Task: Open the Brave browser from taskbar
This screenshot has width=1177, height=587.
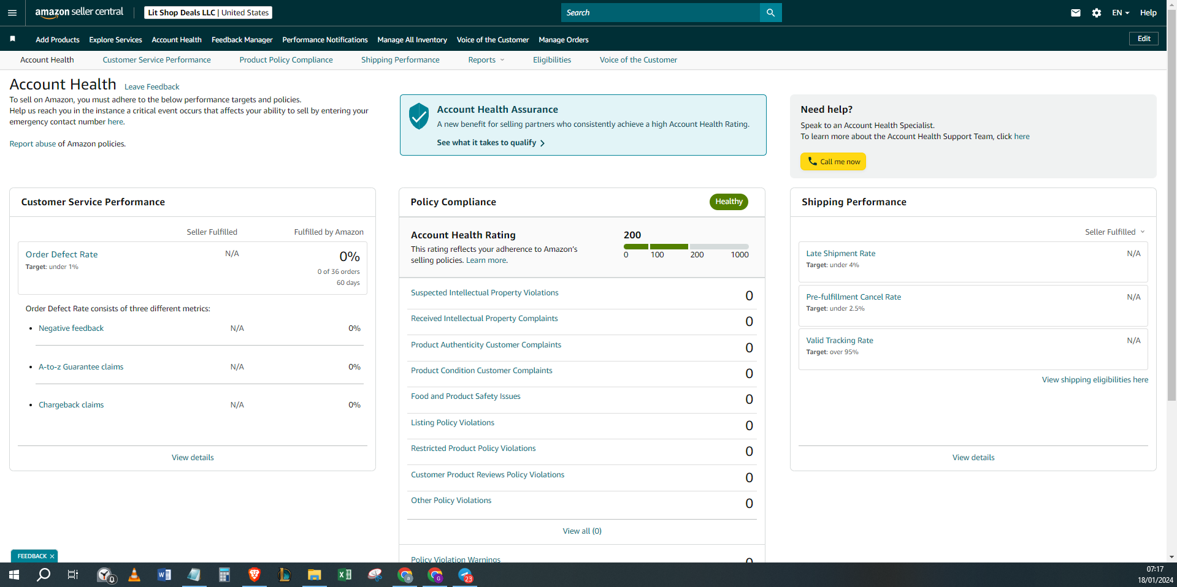Action: point(255,575)
